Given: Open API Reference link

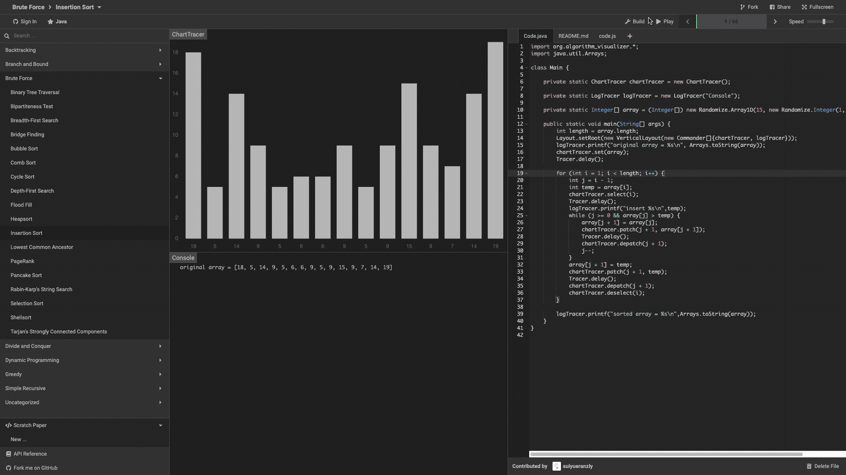Looking at the screenshot, I should [85, 454].
